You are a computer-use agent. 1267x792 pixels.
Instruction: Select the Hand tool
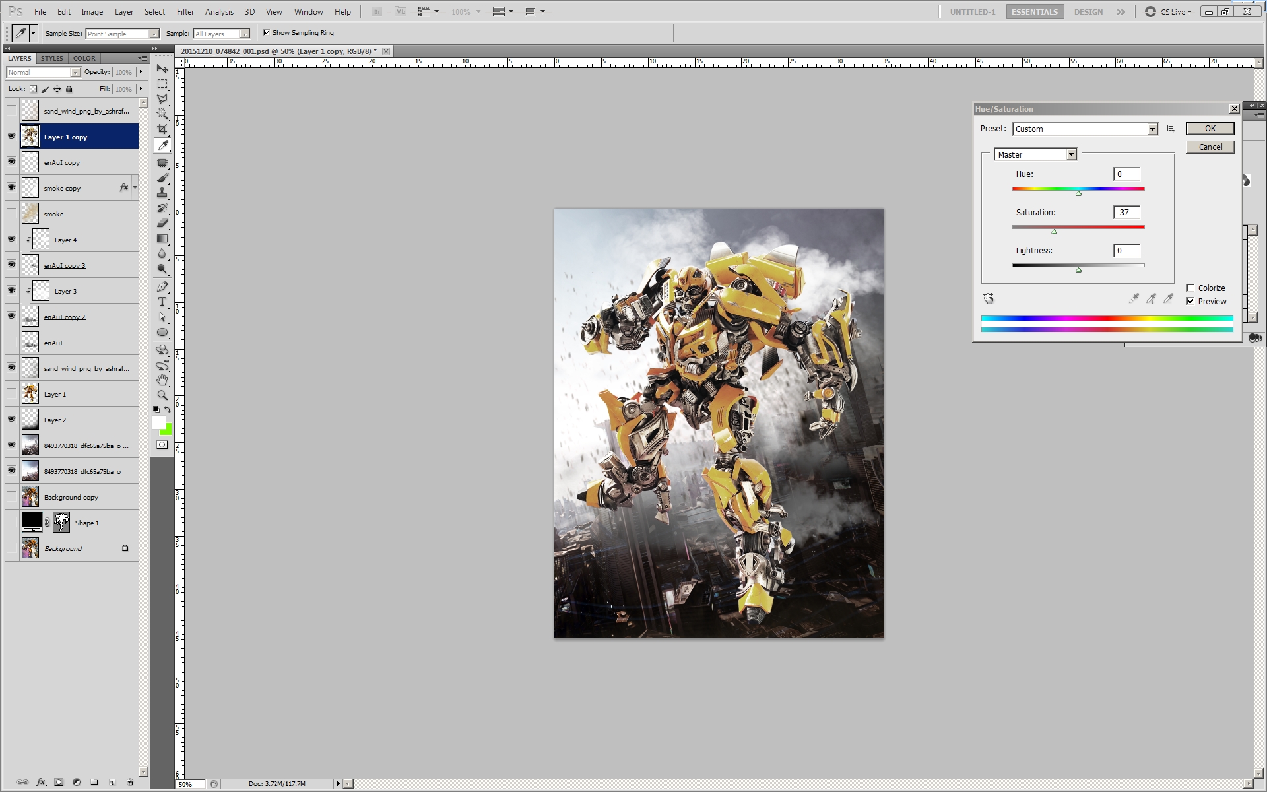162,380
